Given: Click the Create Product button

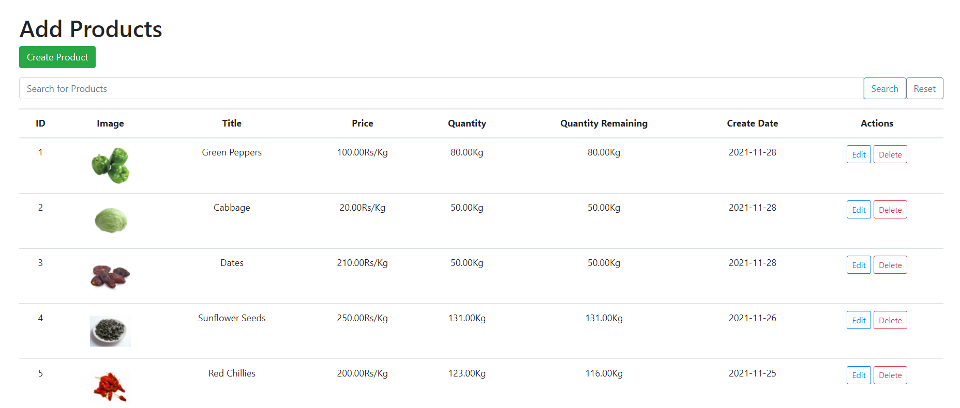Looking at the screenshot, I should (57, 57).
